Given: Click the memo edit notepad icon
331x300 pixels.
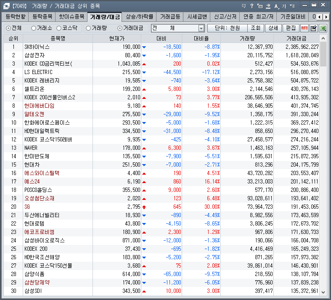Looking at the screenshot, I should coord(313,28).
